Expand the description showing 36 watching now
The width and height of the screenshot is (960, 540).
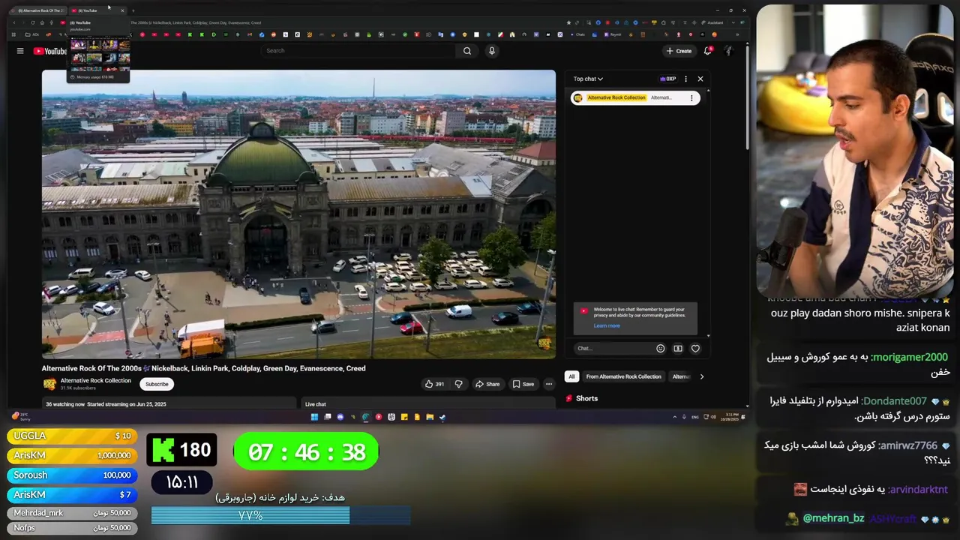click(169, 403)
